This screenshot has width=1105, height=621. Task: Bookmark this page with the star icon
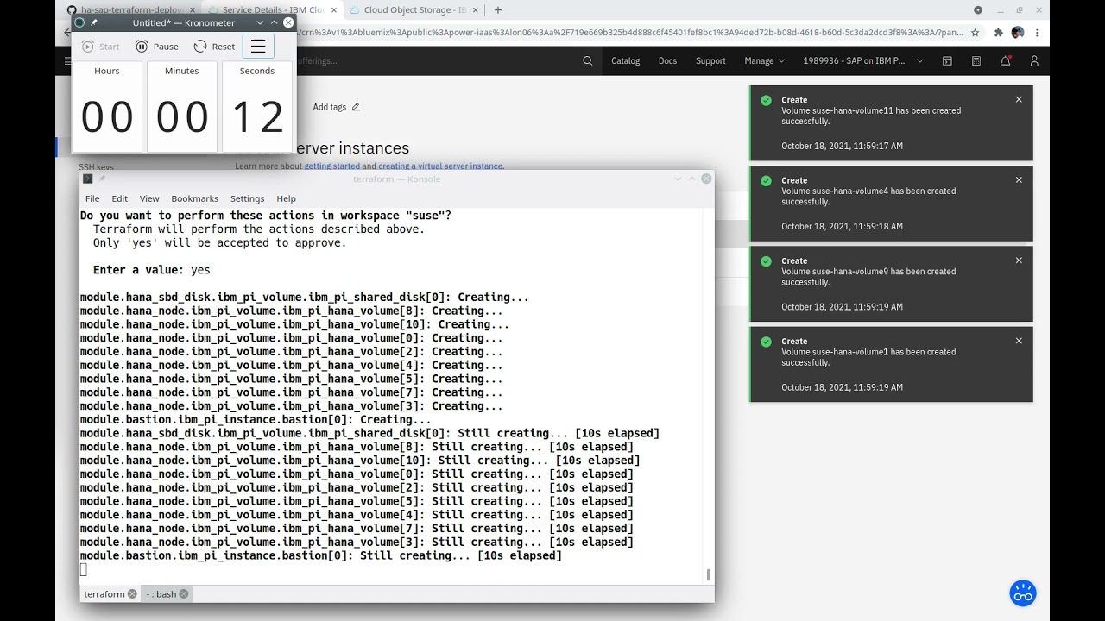(x=975, y=32)
